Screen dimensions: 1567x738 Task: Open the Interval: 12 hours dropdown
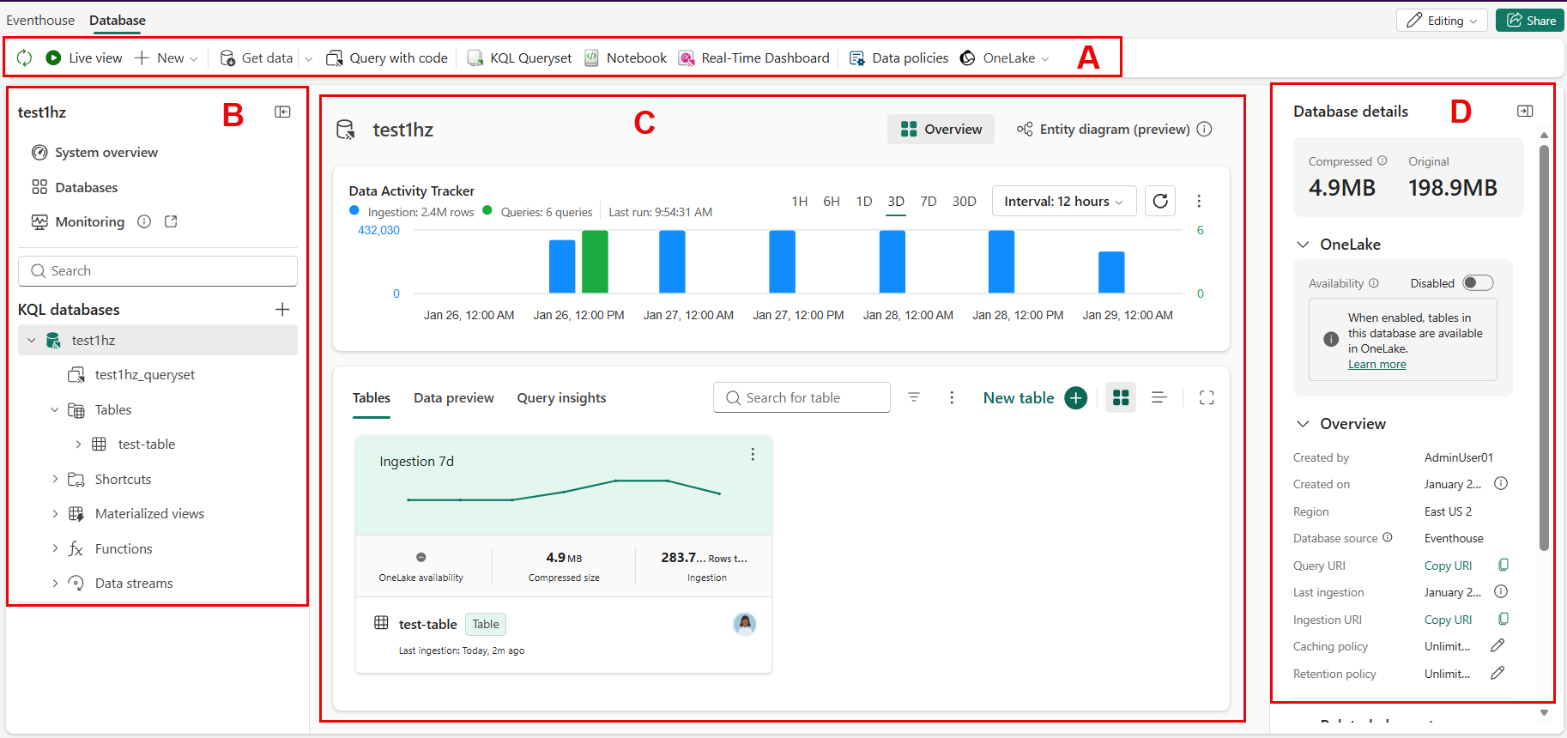point(1063,201)
